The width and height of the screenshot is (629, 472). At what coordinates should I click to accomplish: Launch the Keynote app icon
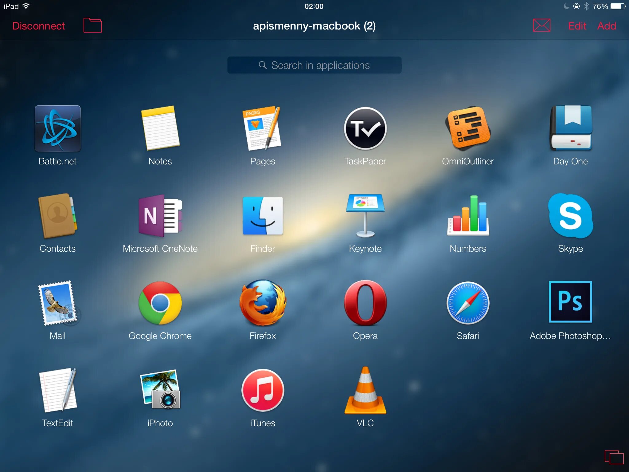365,216
